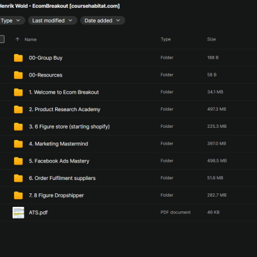
Task: Click the Type column header
Action: coord(166,39)
